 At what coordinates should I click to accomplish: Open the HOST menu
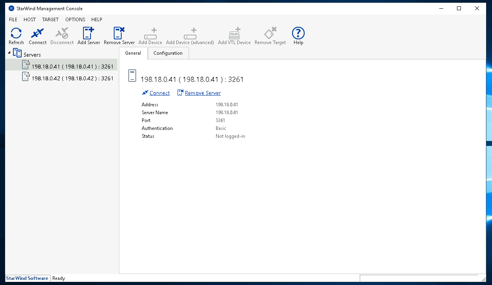(x=30, y=20)
